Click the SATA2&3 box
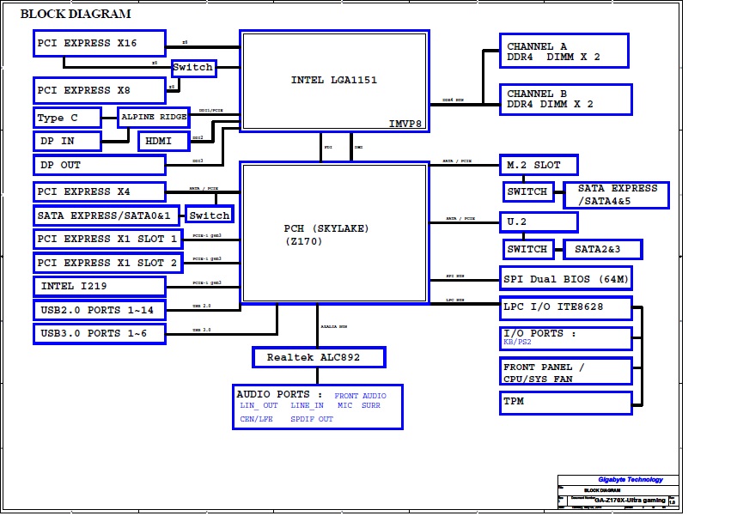This screenshot has height=516, width=731. pos(602,249)
